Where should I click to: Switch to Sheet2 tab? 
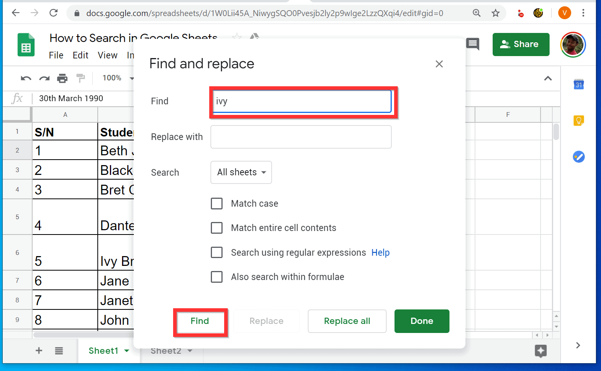[x=166, y=351]
